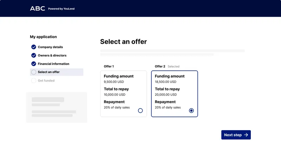Screen dimensions: 281x154
Task: Click the arrow icon in Next step
Action: click(246, 135)
